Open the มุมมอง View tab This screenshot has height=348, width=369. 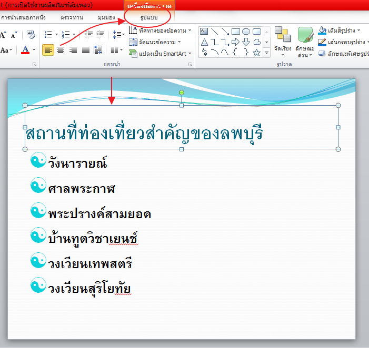(x=106, y=18)
